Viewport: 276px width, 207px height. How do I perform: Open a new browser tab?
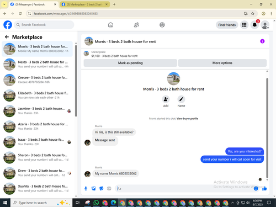(114, 4)
